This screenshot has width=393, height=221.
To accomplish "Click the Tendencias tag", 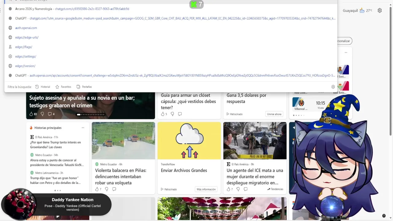I will [x=275, y=189].
